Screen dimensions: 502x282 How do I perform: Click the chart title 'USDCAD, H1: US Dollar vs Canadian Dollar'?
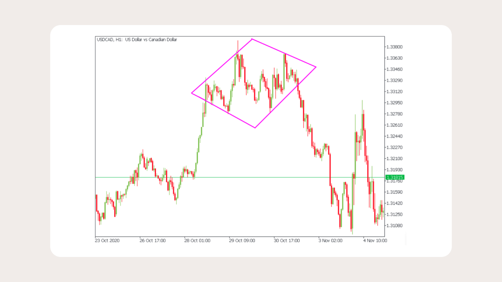click(137, 40)
